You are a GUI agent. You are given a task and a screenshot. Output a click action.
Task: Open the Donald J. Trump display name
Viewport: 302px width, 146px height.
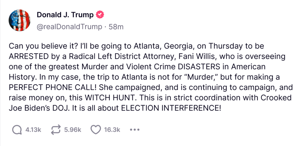[x=65, y=15]
